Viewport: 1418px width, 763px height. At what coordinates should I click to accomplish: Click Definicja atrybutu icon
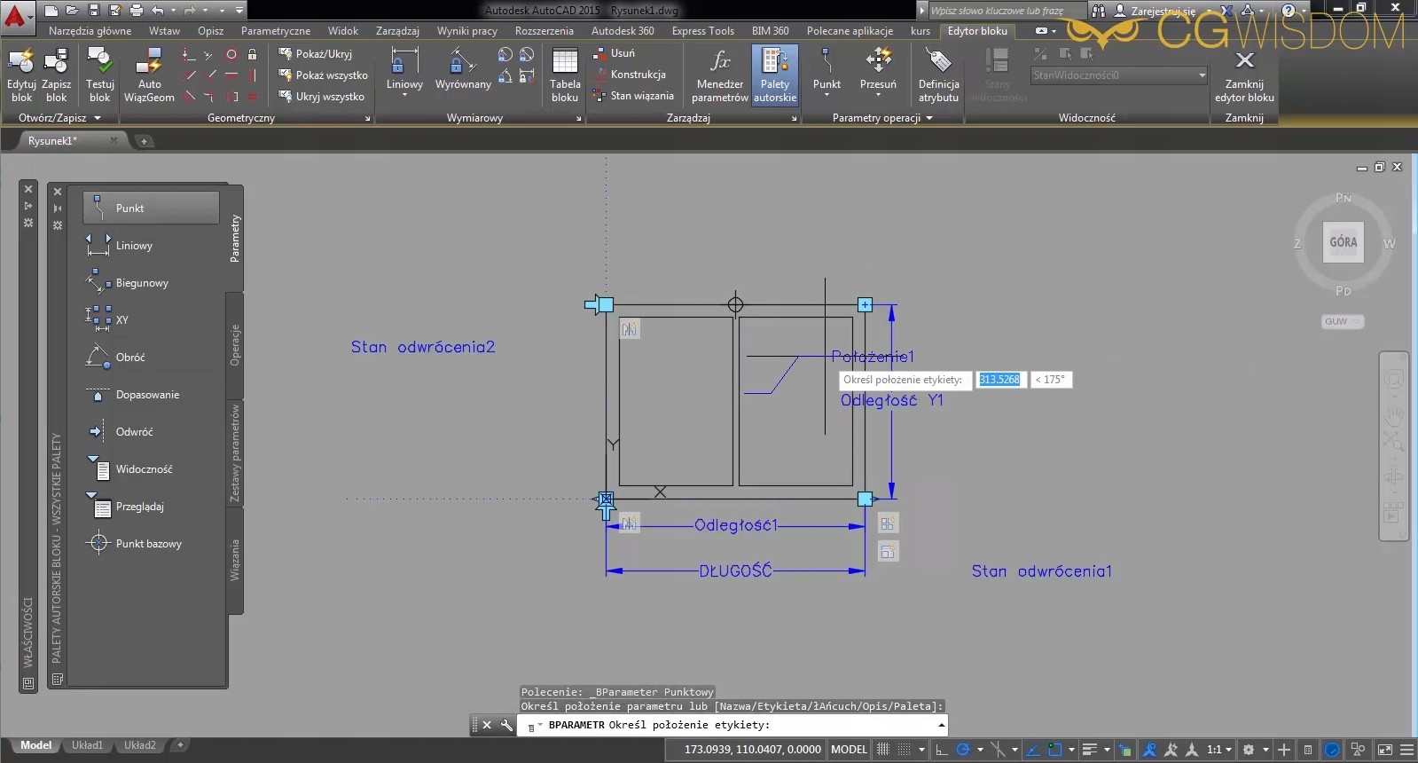938,75
